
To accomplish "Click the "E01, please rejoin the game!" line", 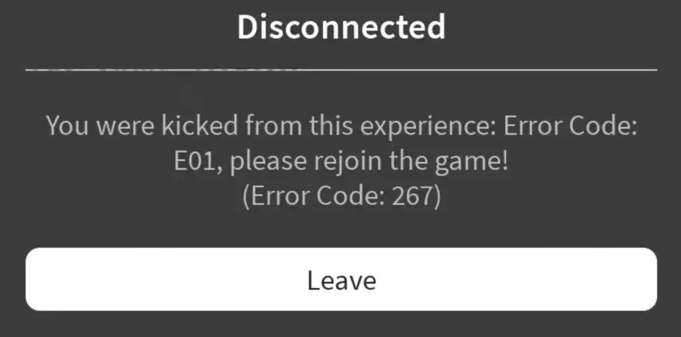I will (x=341, y=161).
